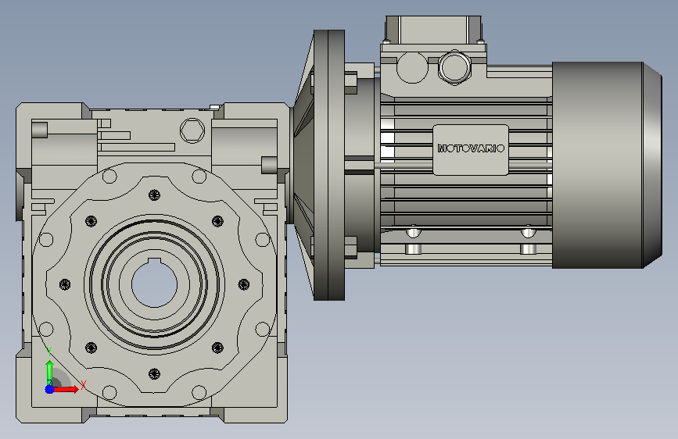
Task: Select the hexagonal oil plug on the gearbox
Action: [x=192, y=130]
